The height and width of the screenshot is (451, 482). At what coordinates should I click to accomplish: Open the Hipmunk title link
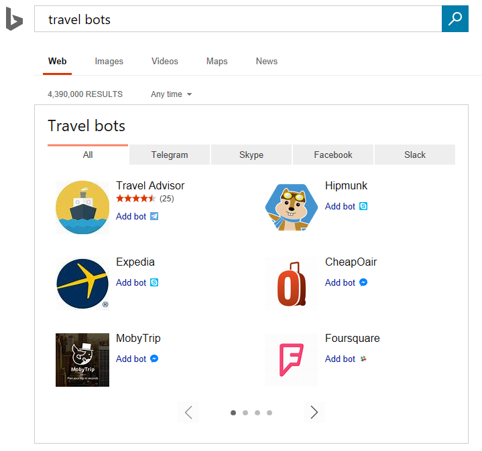click(346, 186)
